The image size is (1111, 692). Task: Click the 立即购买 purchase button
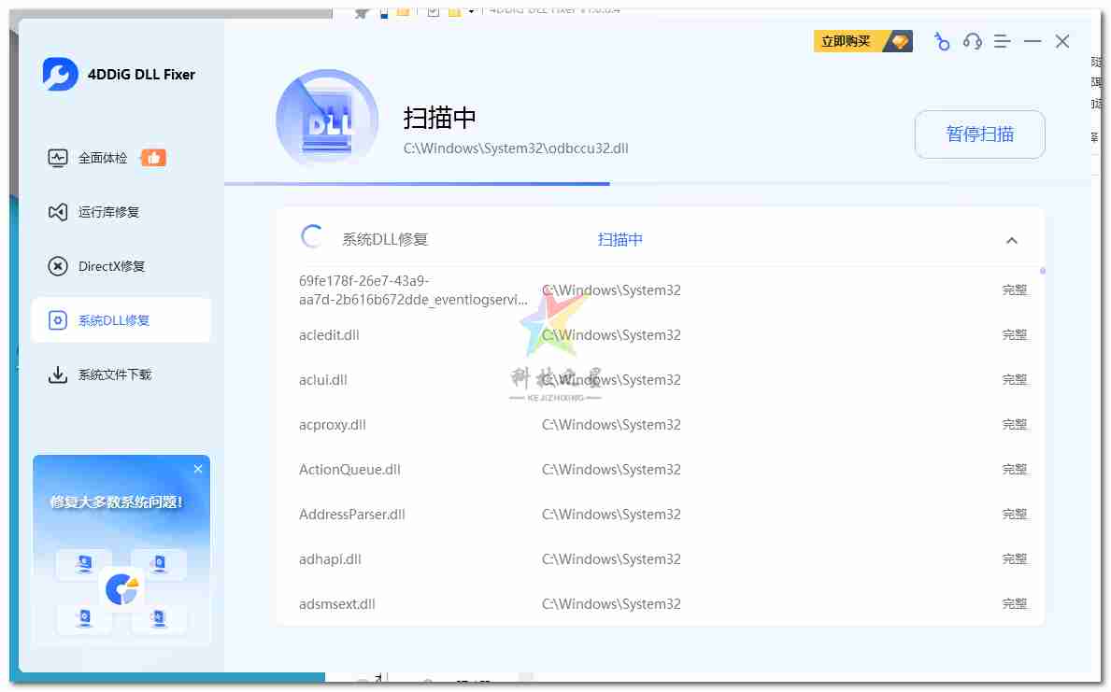click(862, 41)
